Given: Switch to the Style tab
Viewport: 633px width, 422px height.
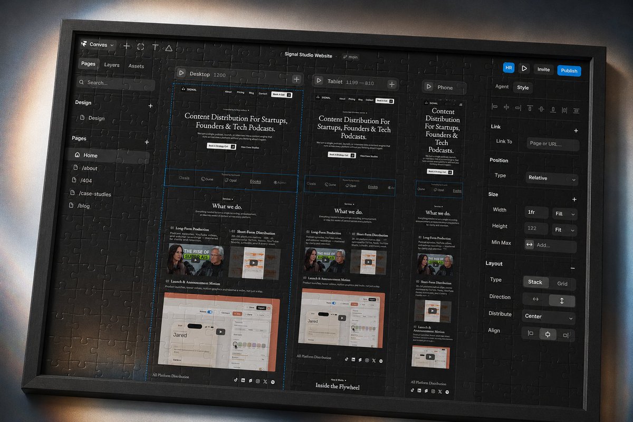Looking at the screenshot, I should (523, 88).
